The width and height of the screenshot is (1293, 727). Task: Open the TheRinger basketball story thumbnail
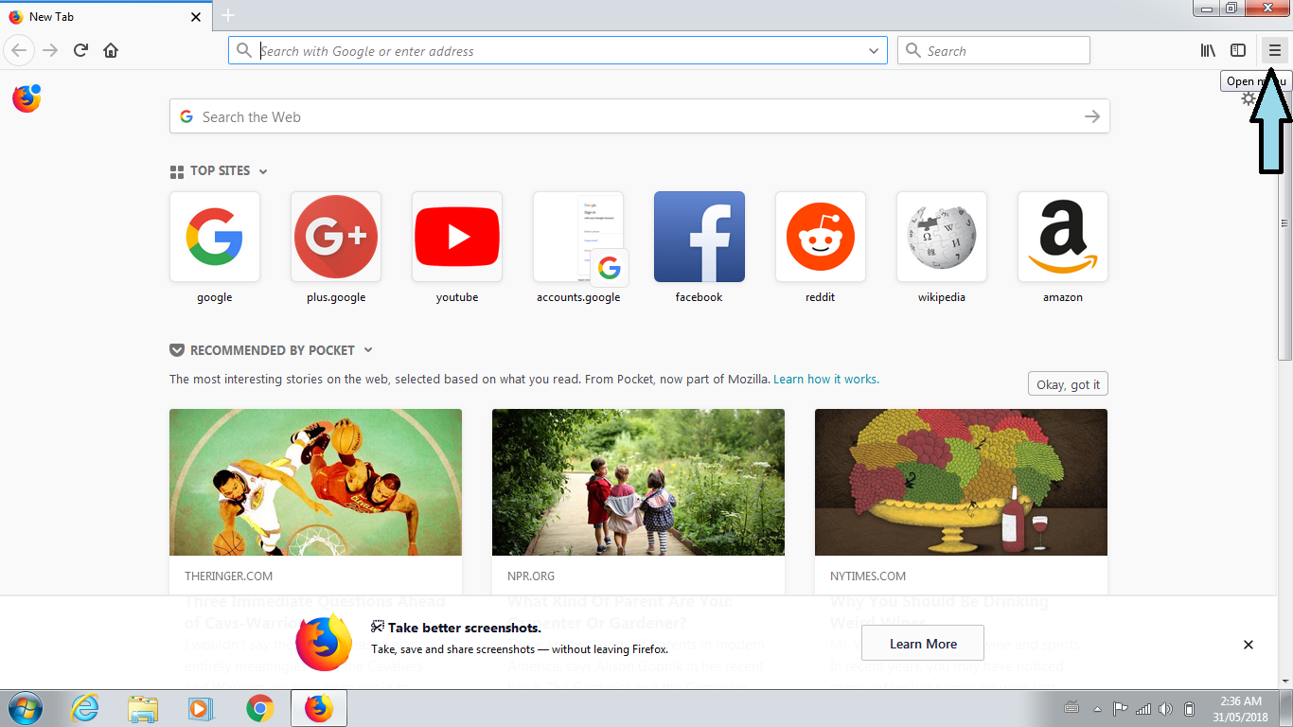315,482
